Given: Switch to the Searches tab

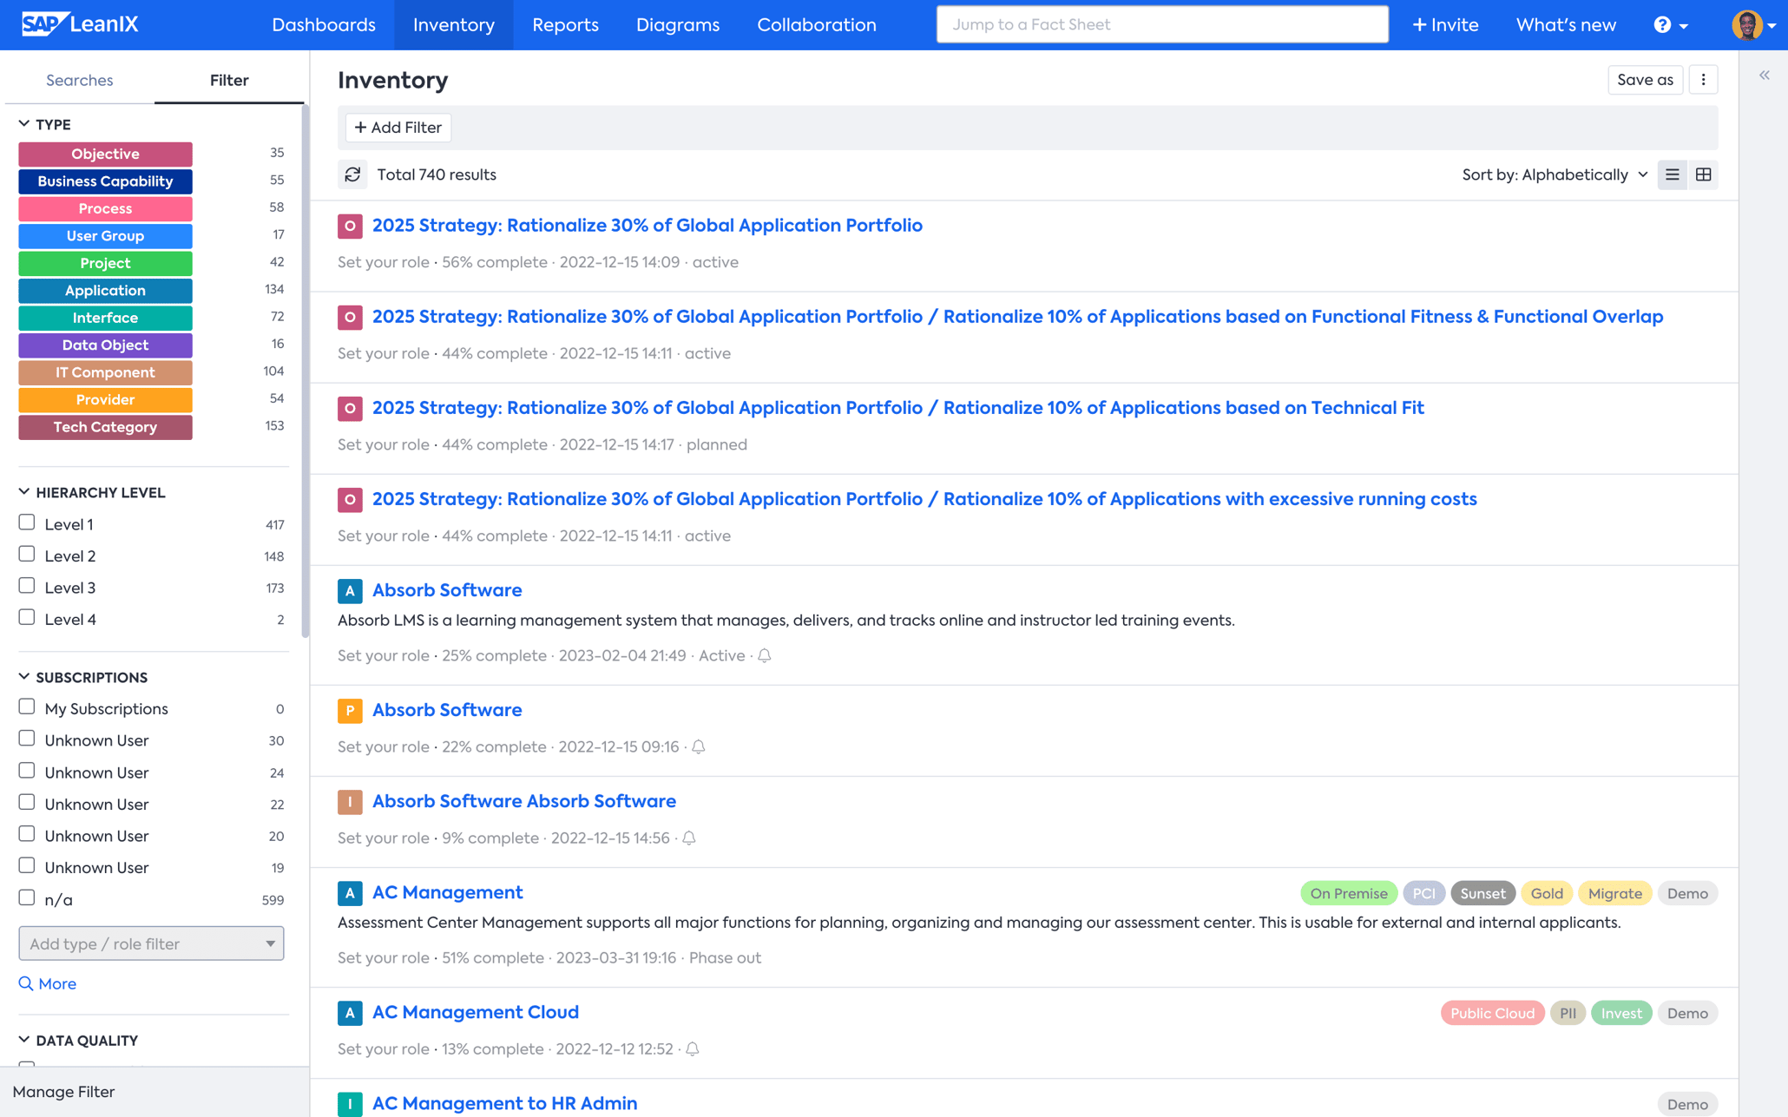Looking at the screenshot, I should click(79, 80).
